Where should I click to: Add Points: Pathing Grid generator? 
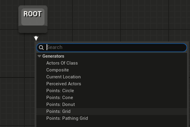pos(67,118)
